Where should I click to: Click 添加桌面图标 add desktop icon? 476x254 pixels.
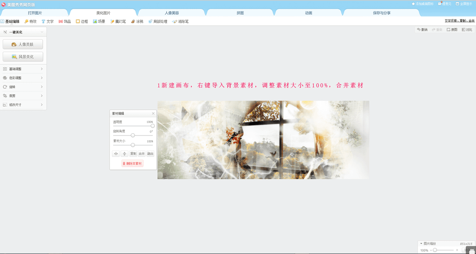[423, 4]
